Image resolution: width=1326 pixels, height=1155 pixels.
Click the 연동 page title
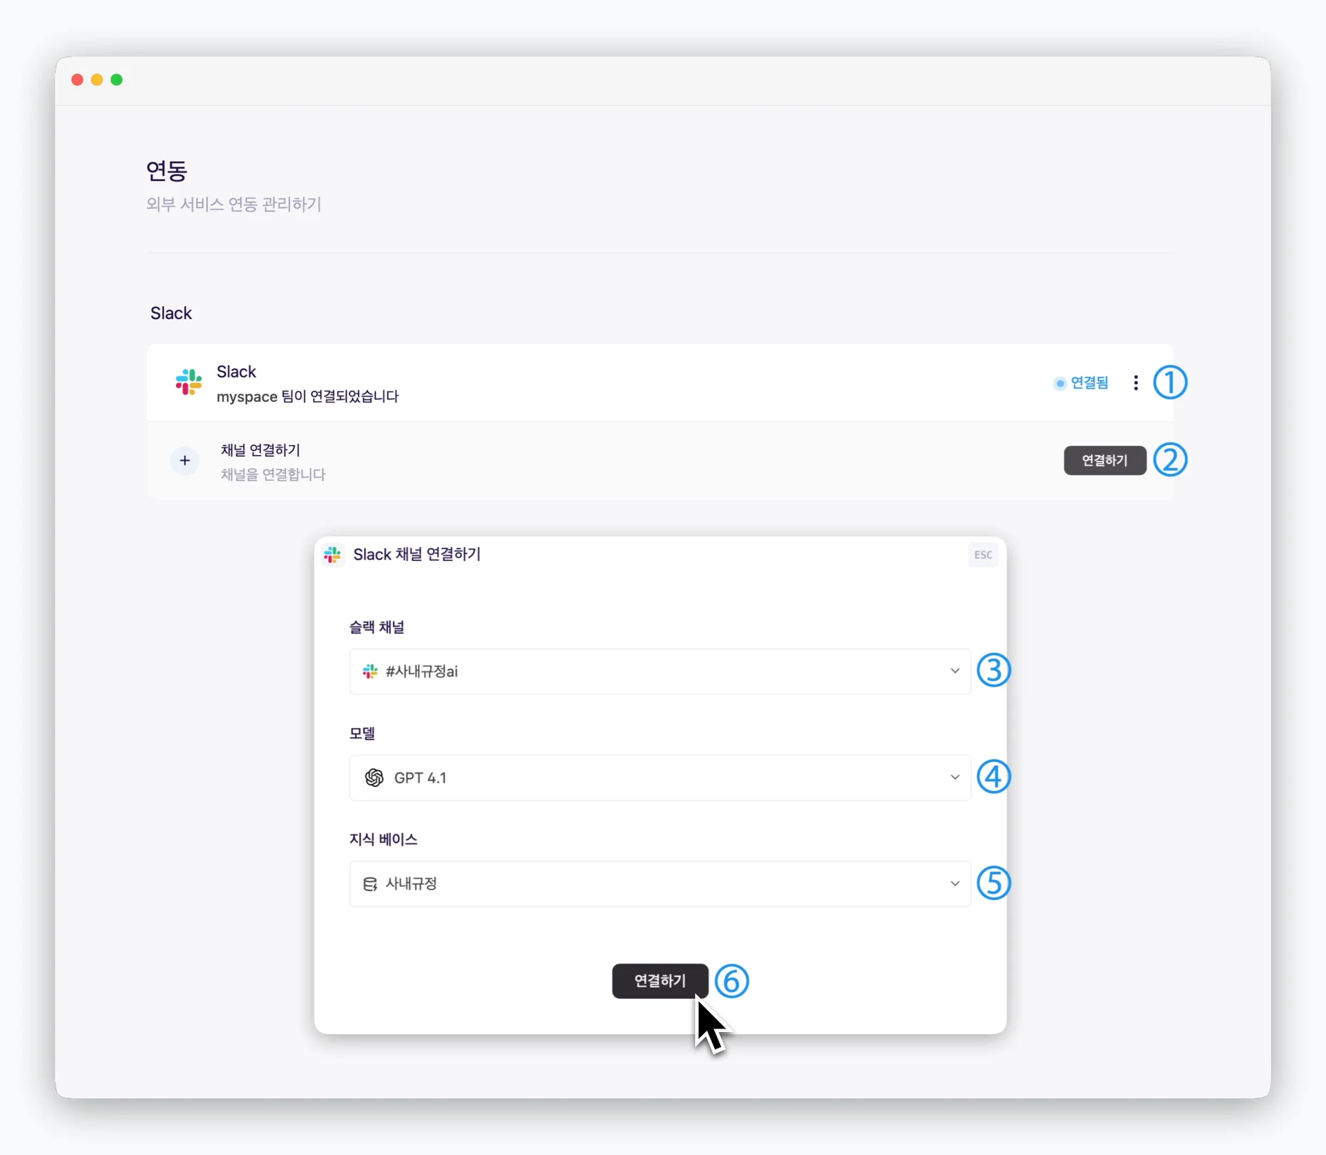pos(166,171)
